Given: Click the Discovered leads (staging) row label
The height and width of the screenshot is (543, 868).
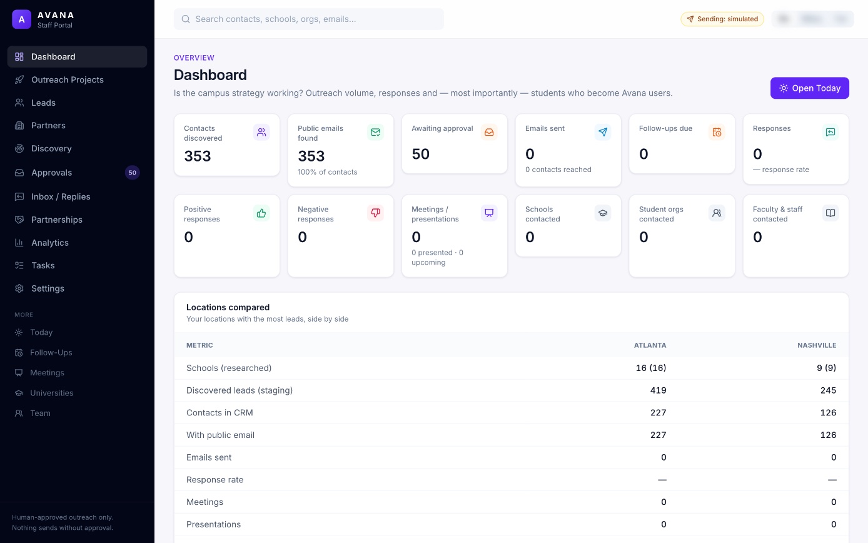Looking at the screenshot, I should 240,390.
